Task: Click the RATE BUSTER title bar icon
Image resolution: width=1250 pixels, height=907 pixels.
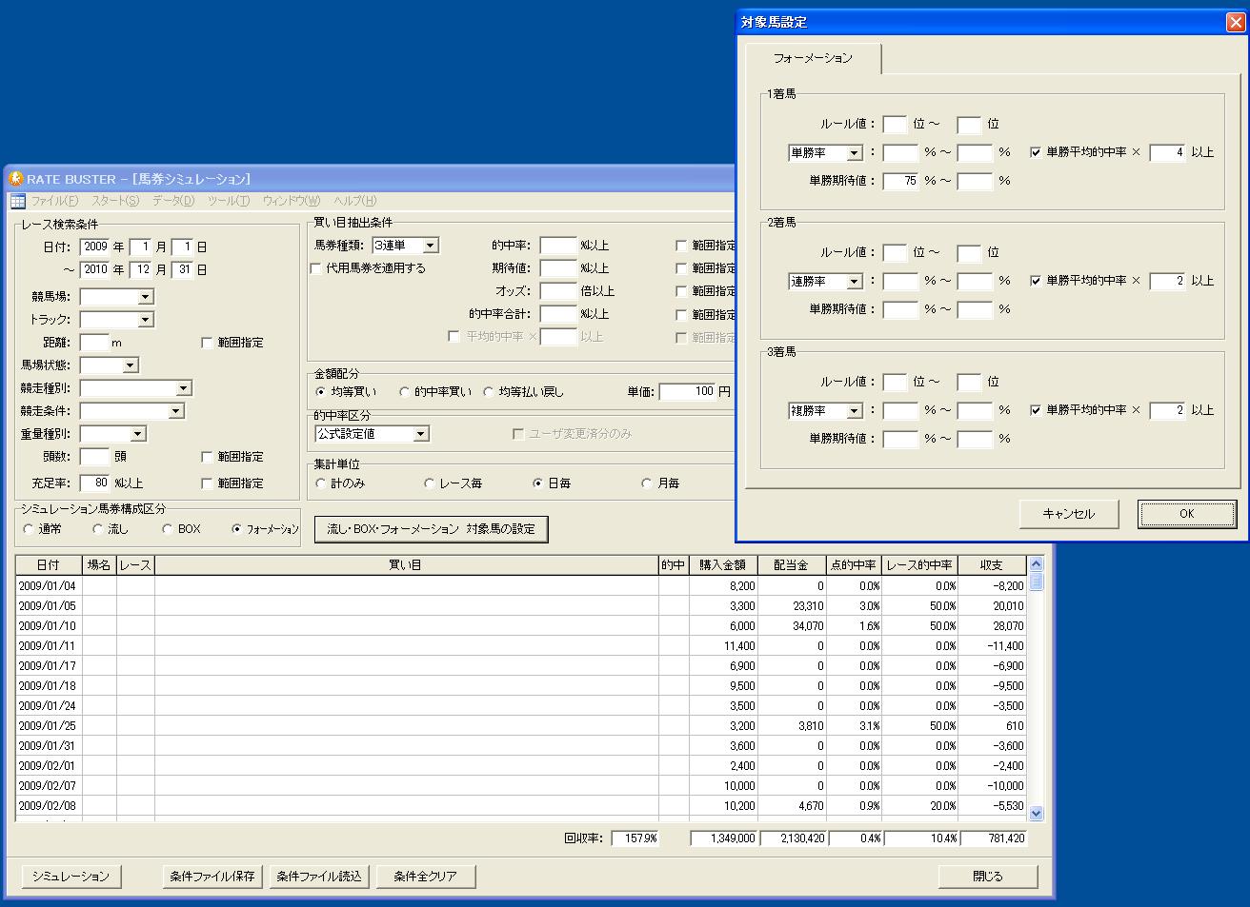Action: pyautogui.click(x=16, y=179)
